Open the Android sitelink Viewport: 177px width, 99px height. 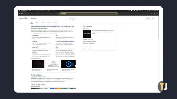coord(35,47)
